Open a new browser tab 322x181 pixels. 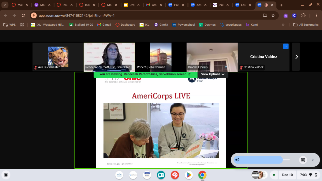click(281, 5)
